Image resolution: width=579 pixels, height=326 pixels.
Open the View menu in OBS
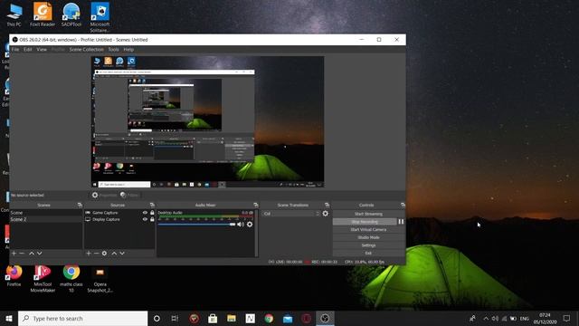click(42, 49)
